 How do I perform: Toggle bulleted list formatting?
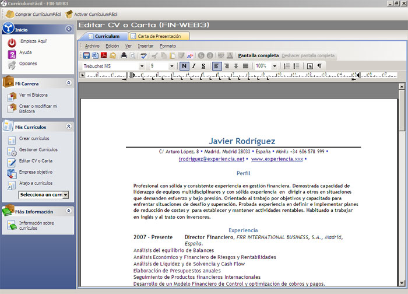(x=296, y=66)
